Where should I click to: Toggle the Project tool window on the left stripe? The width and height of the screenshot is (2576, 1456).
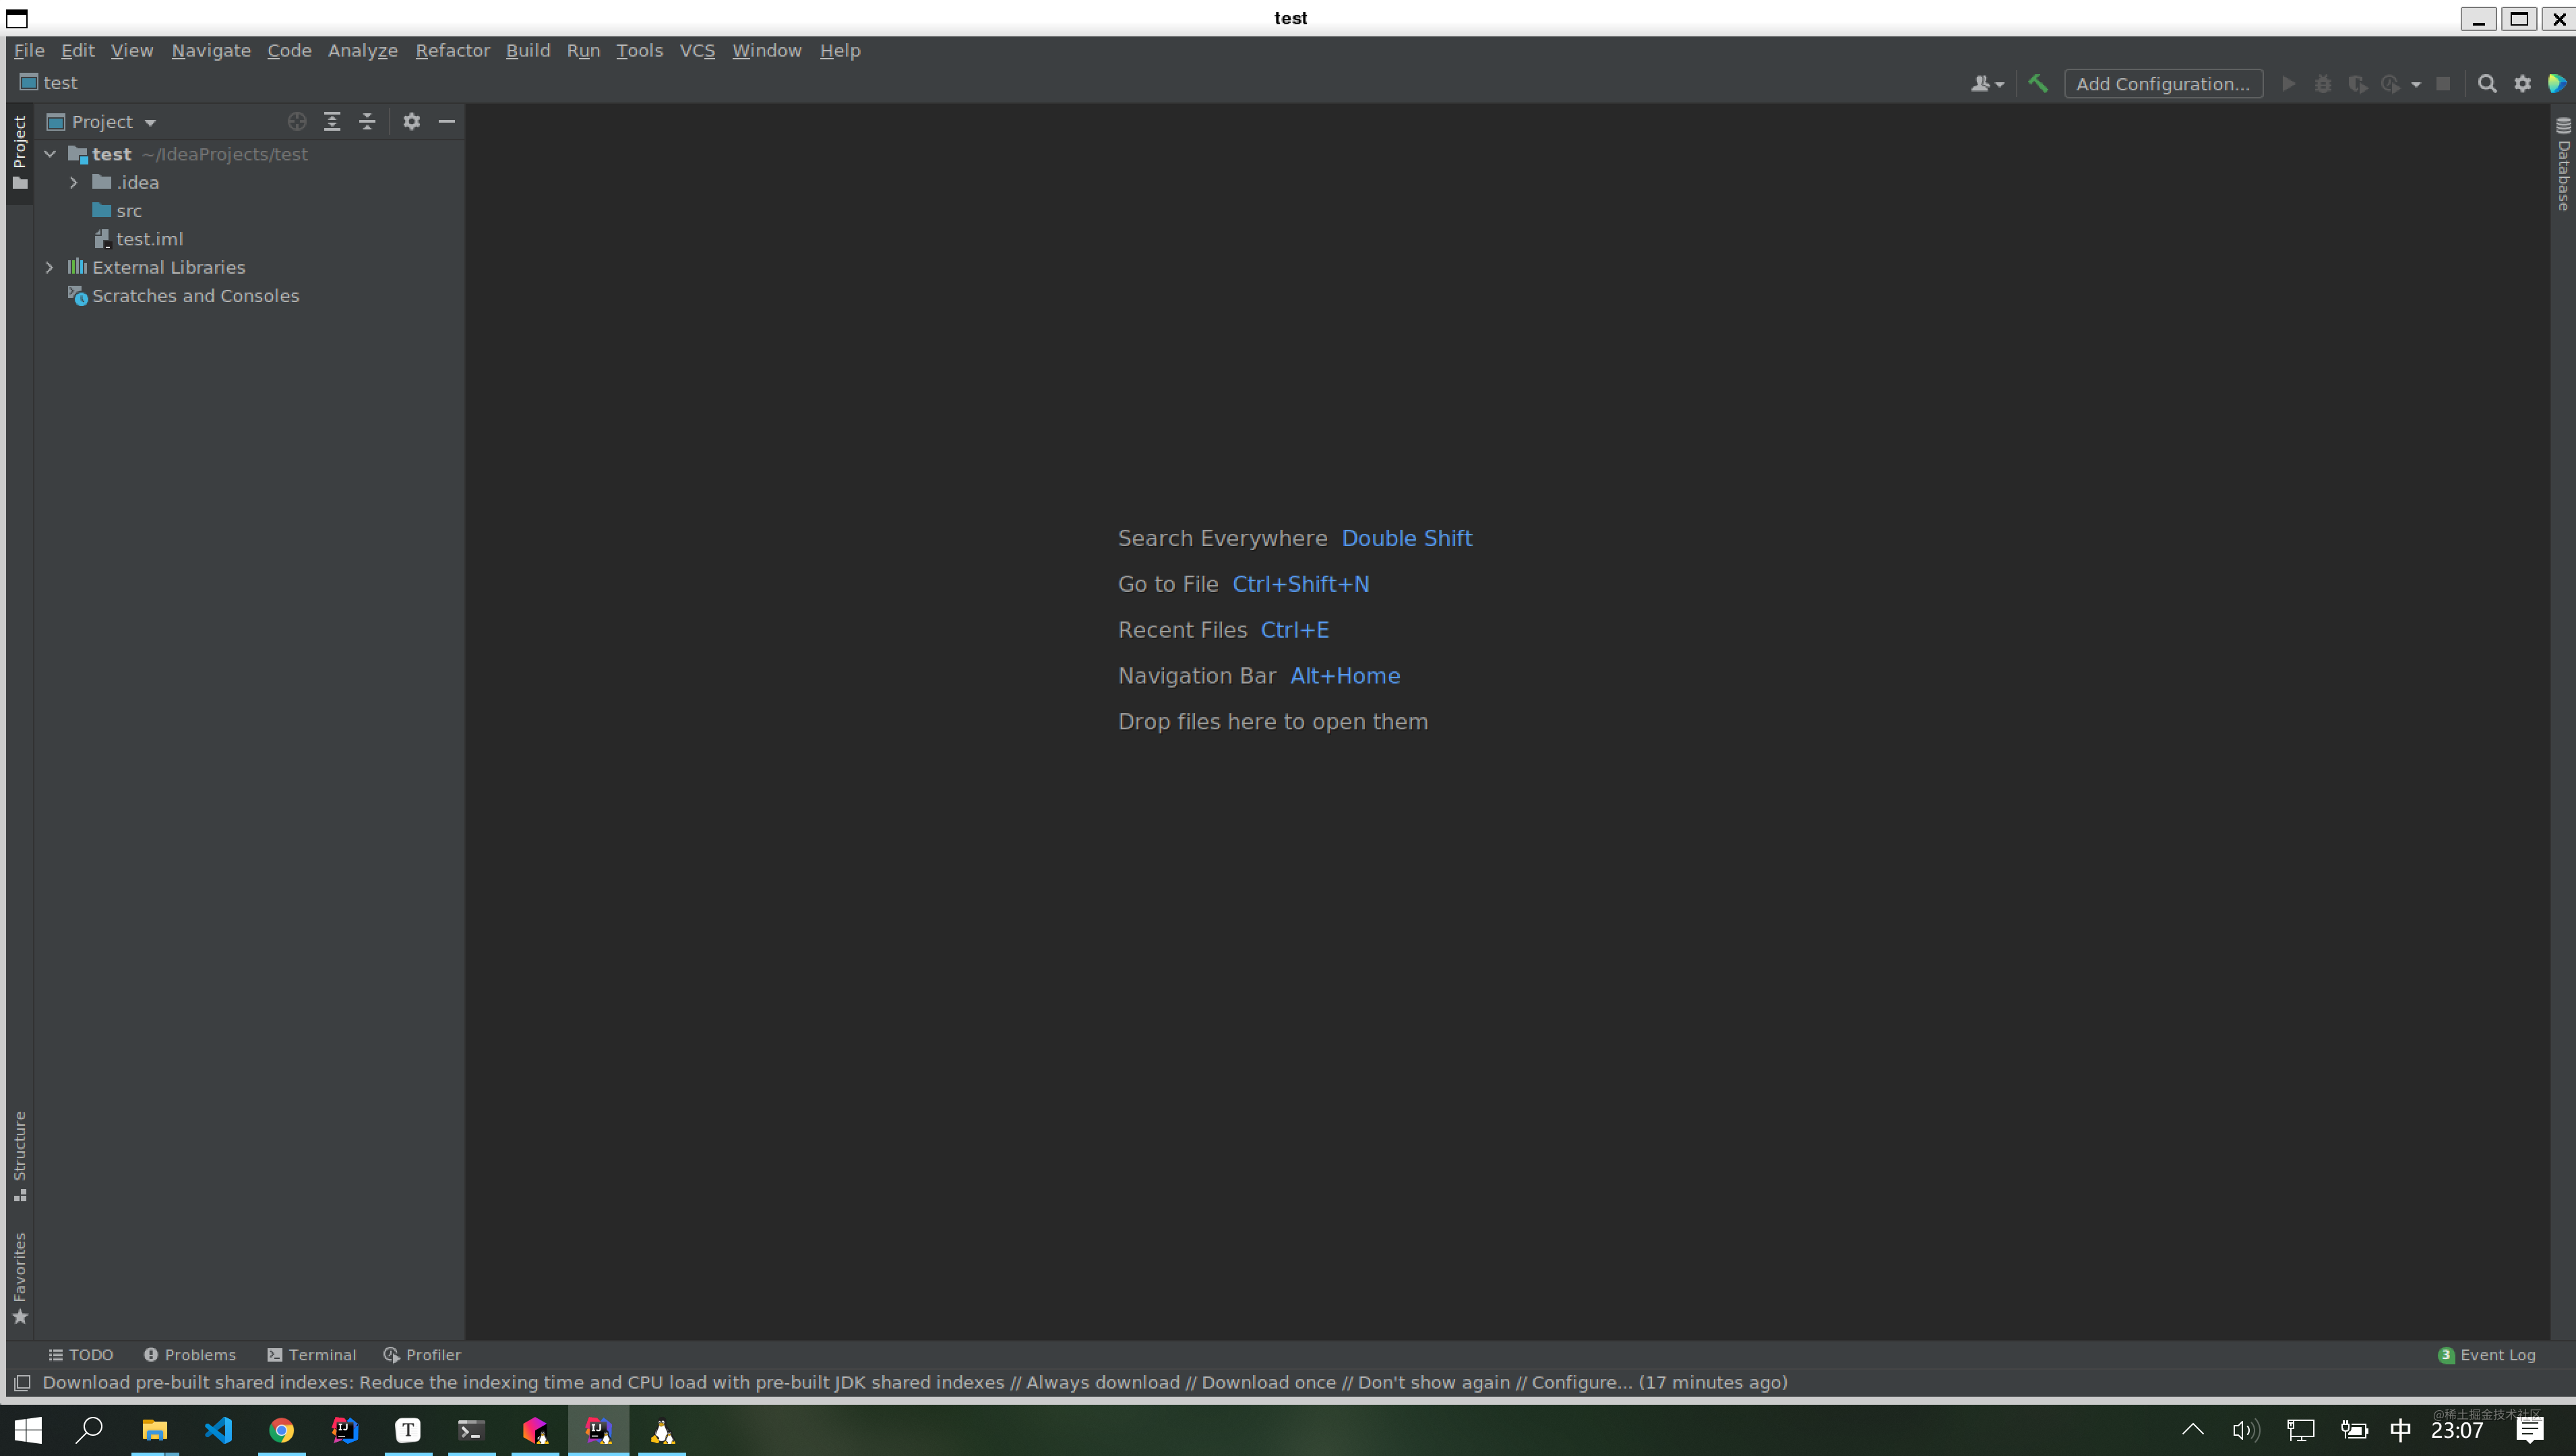point(20,153)
